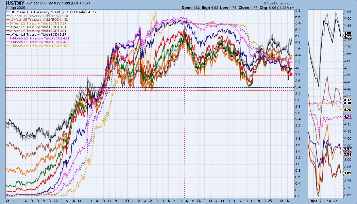
Task: Select the 3-Year US Treasury Yield legend entry
Action: point(36,27)
